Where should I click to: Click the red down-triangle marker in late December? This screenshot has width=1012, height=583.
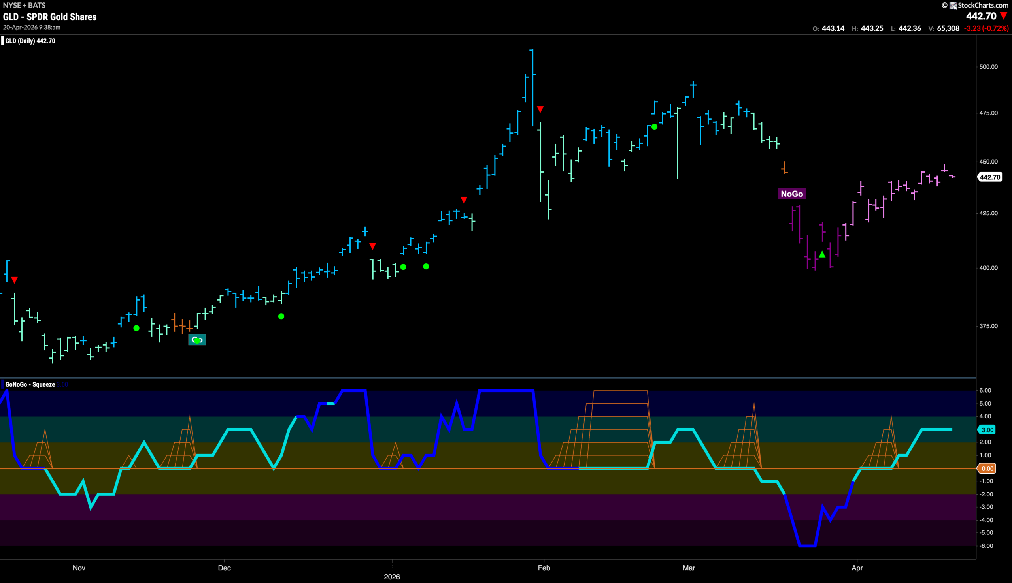pos(373,246)
